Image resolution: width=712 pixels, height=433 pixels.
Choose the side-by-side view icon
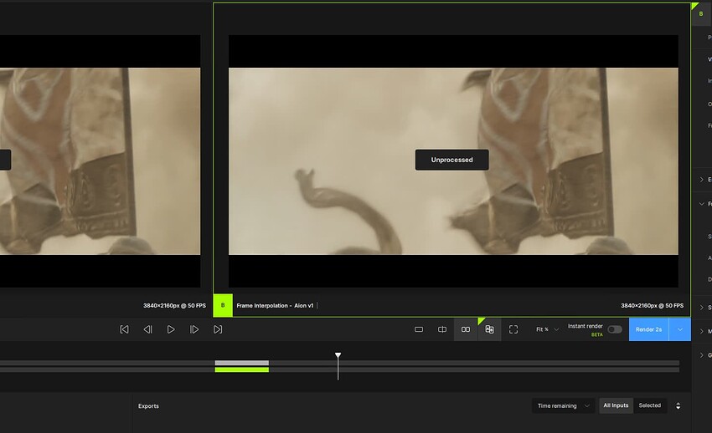(466, 329)
